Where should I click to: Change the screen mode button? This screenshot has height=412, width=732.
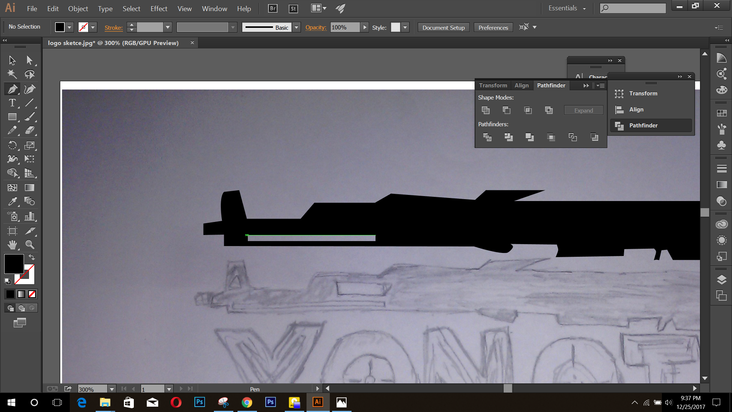click(x=20, y=323)
